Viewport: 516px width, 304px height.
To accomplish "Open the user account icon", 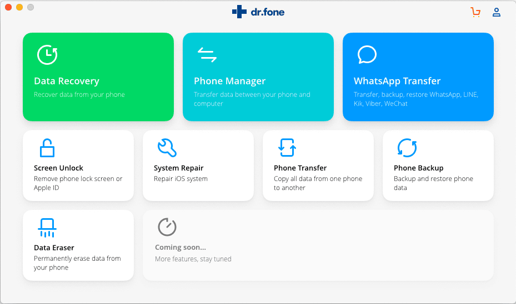I will point(496,12).
